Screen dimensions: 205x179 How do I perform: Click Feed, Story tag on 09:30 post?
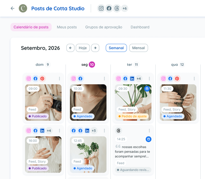pos(127,110)
